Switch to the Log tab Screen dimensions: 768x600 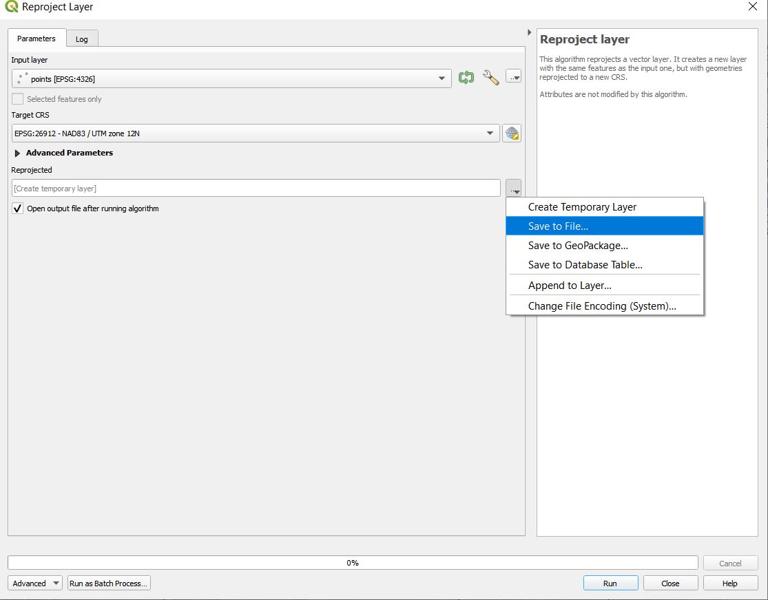[81, 39]
